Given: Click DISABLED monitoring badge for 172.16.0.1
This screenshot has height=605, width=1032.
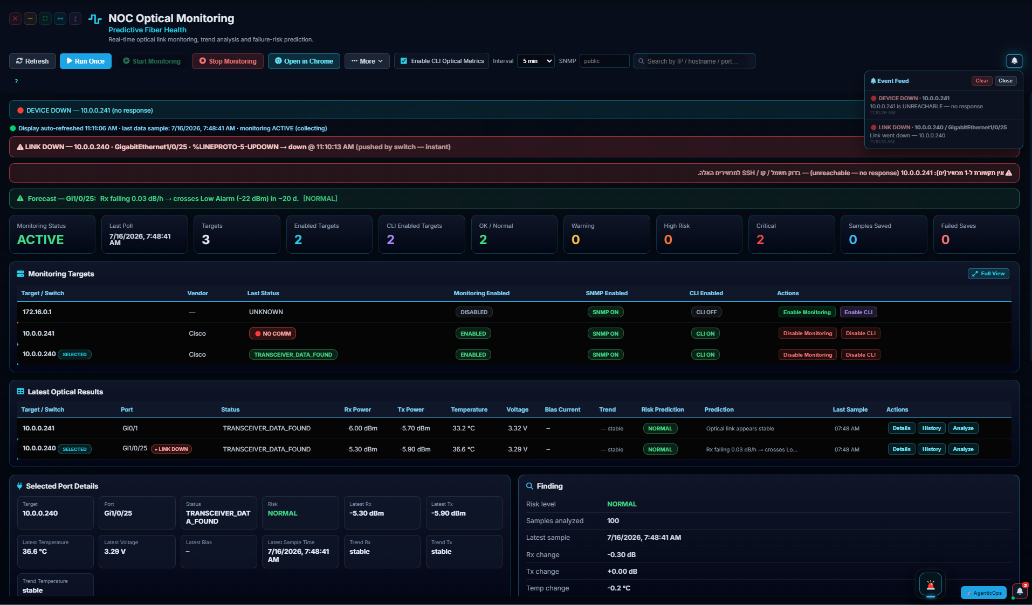Looking at the screenshot, I should pyautogui.click(x=474, y=312).
